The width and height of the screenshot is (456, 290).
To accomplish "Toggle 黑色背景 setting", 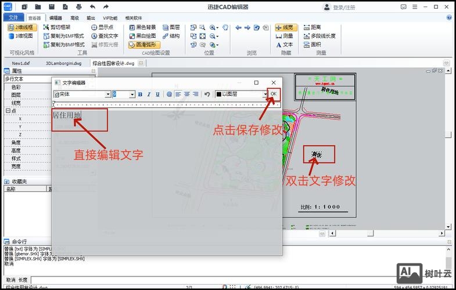I will click(142, 27).
